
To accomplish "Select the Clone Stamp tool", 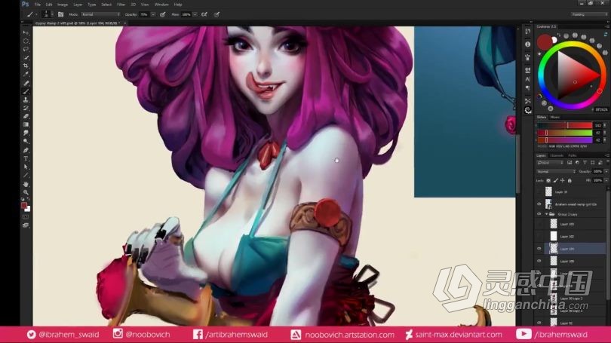I will tap(26, 100).
